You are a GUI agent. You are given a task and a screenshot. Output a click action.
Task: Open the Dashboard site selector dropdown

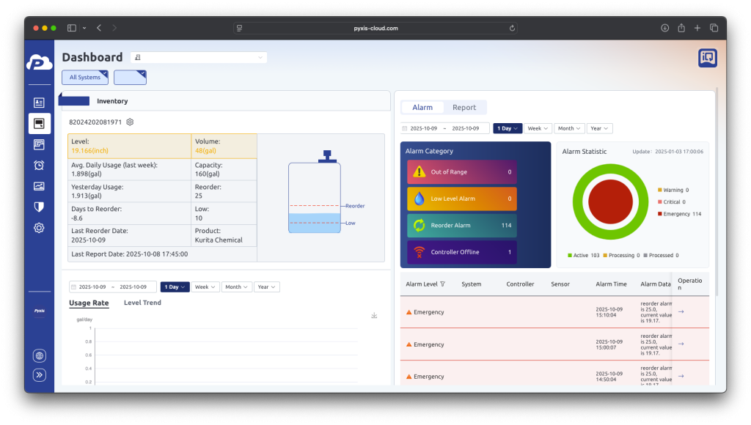click(x=198, y=57)
